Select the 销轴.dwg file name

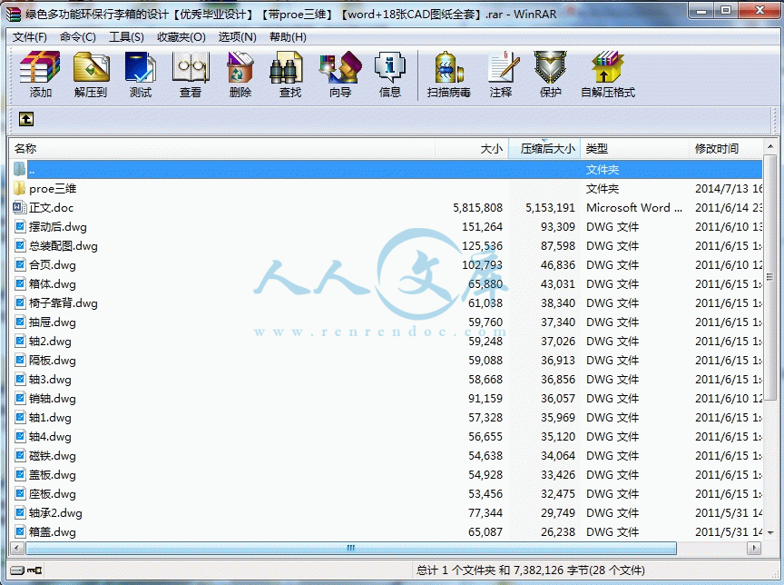click(53, 399)
